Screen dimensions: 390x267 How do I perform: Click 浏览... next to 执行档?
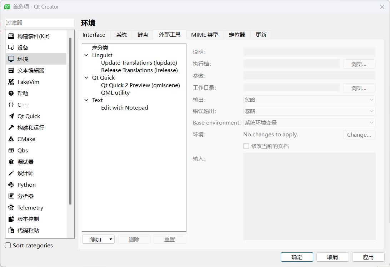tap(359, 64)
